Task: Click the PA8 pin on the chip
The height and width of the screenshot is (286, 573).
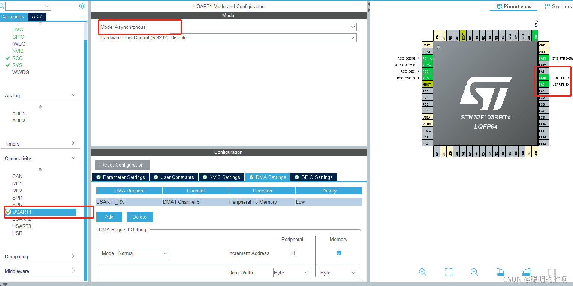Action: pos(543,91)
